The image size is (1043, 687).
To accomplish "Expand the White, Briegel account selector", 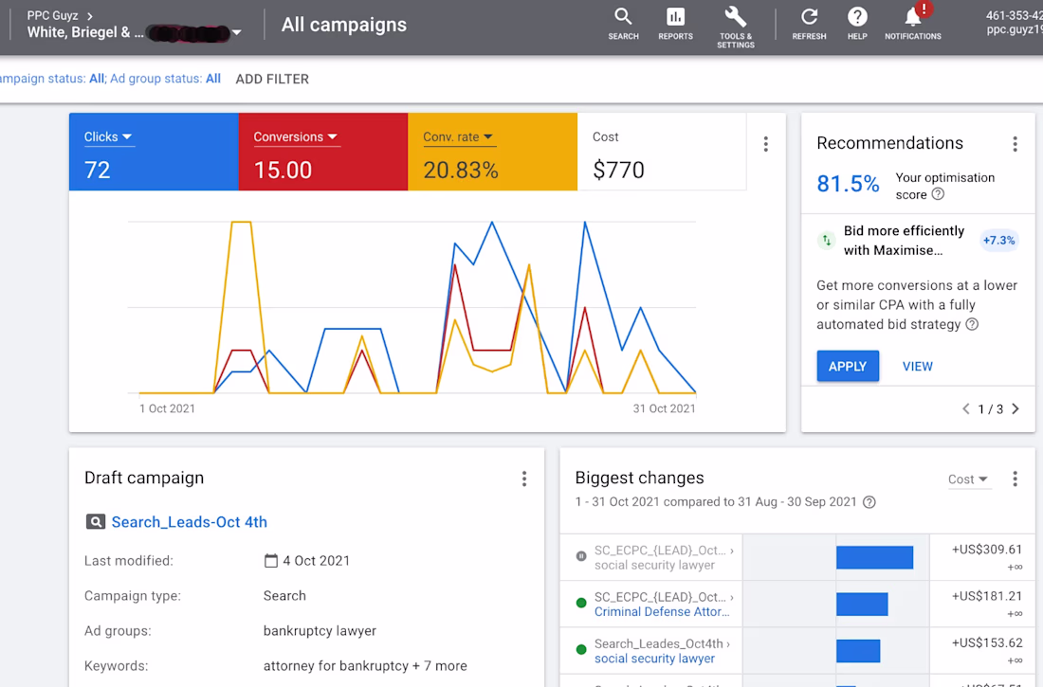I will [237, 32].
